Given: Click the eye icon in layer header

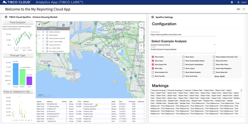Looking at the screenshot, I should pyautogui.click(x=43, y=29).
